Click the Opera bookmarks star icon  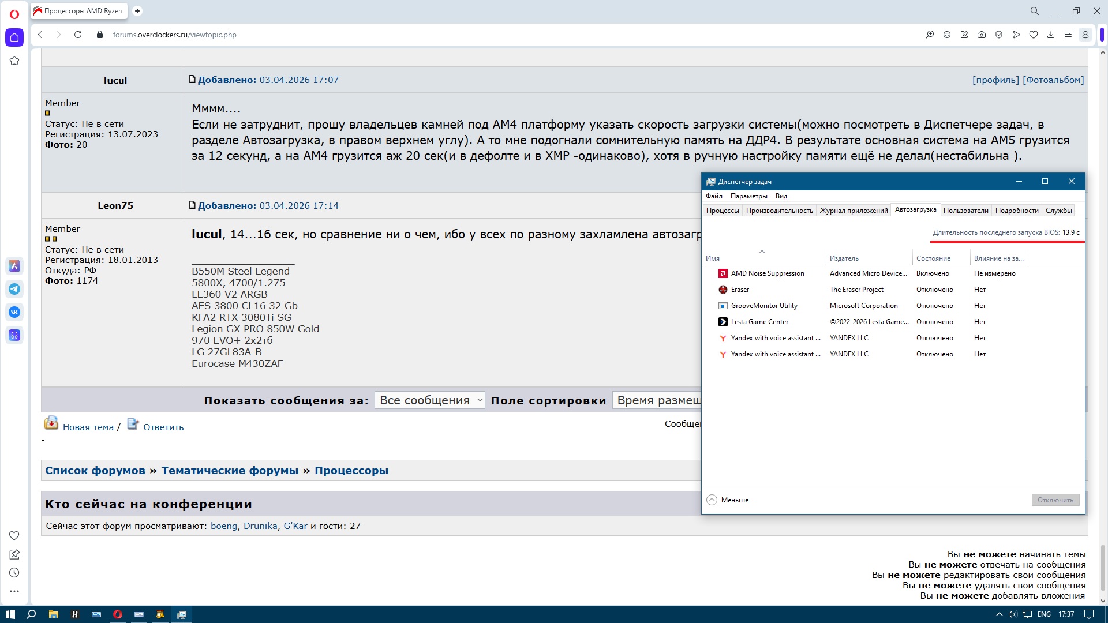pyautogui.click(x=14, y=61)
